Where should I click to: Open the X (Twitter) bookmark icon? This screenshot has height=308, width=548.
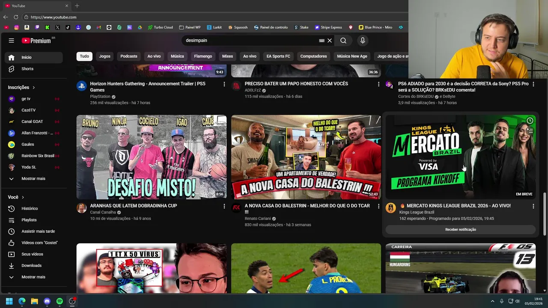(58, 27)
